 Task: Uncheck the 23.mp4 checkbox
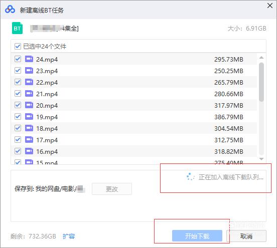[x=18, y=71]
